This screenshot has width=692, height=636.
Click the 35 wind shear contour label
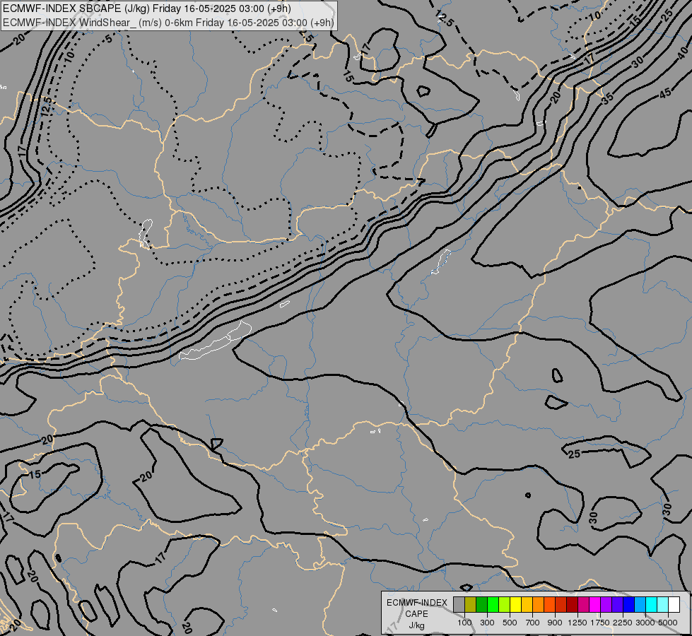(x=608, y=98)
